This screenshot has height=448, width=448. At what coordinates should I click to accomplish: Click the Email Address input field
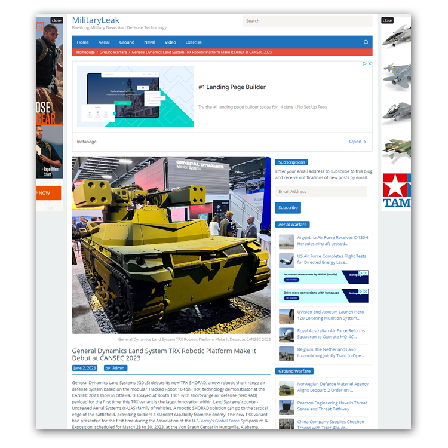coord(321,191)
